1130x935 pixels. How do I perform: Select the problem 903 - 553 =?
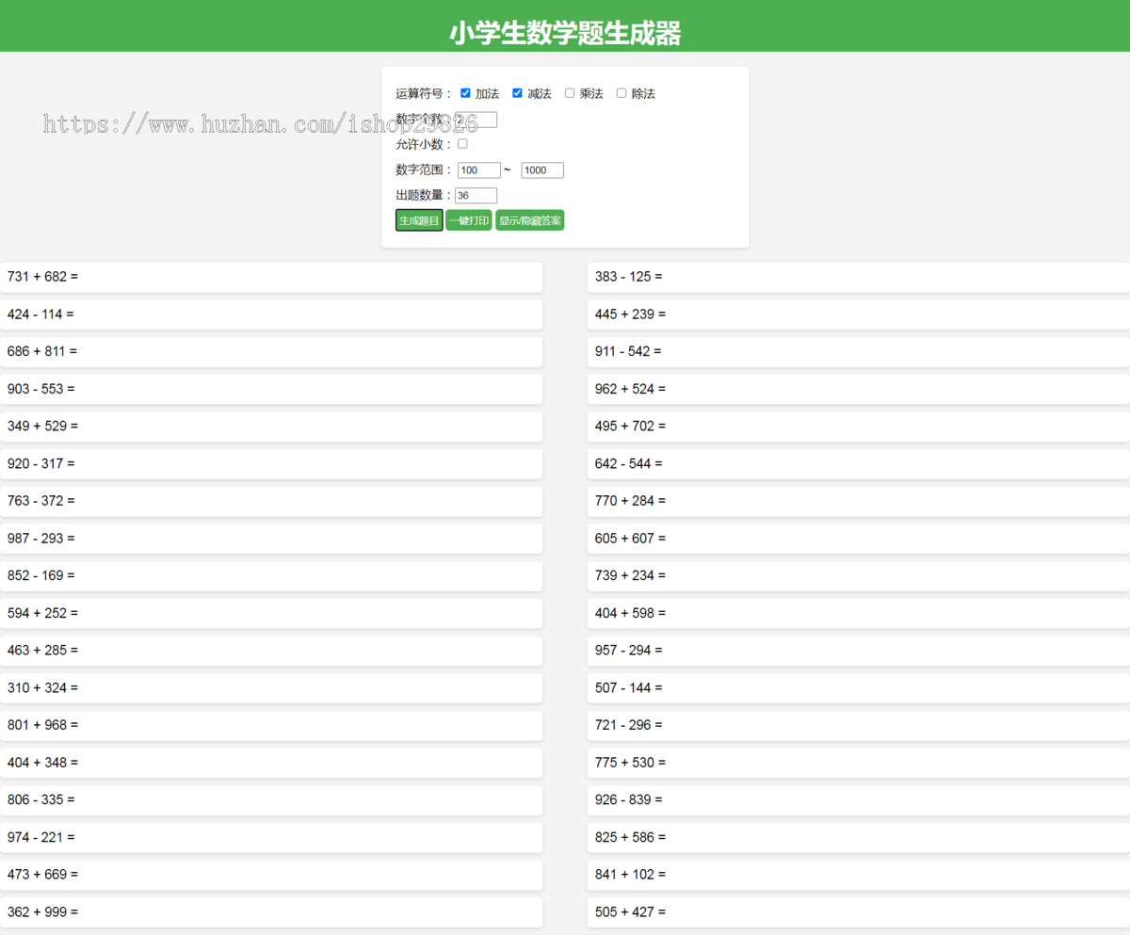[271, 389]
